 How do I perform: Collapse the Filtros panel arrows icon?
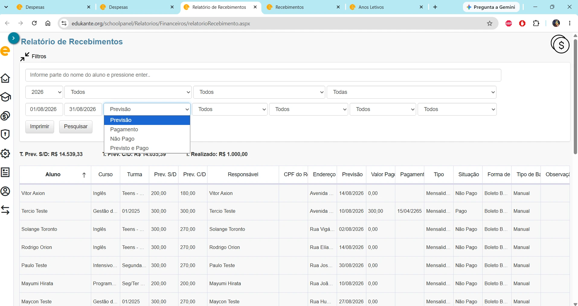[25, 56]
